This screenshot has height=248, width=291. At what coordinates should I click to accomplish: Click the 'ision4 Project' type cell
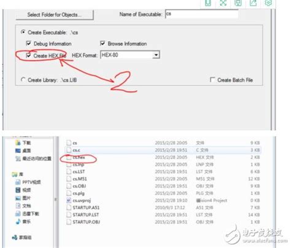(x=212, y=200)
